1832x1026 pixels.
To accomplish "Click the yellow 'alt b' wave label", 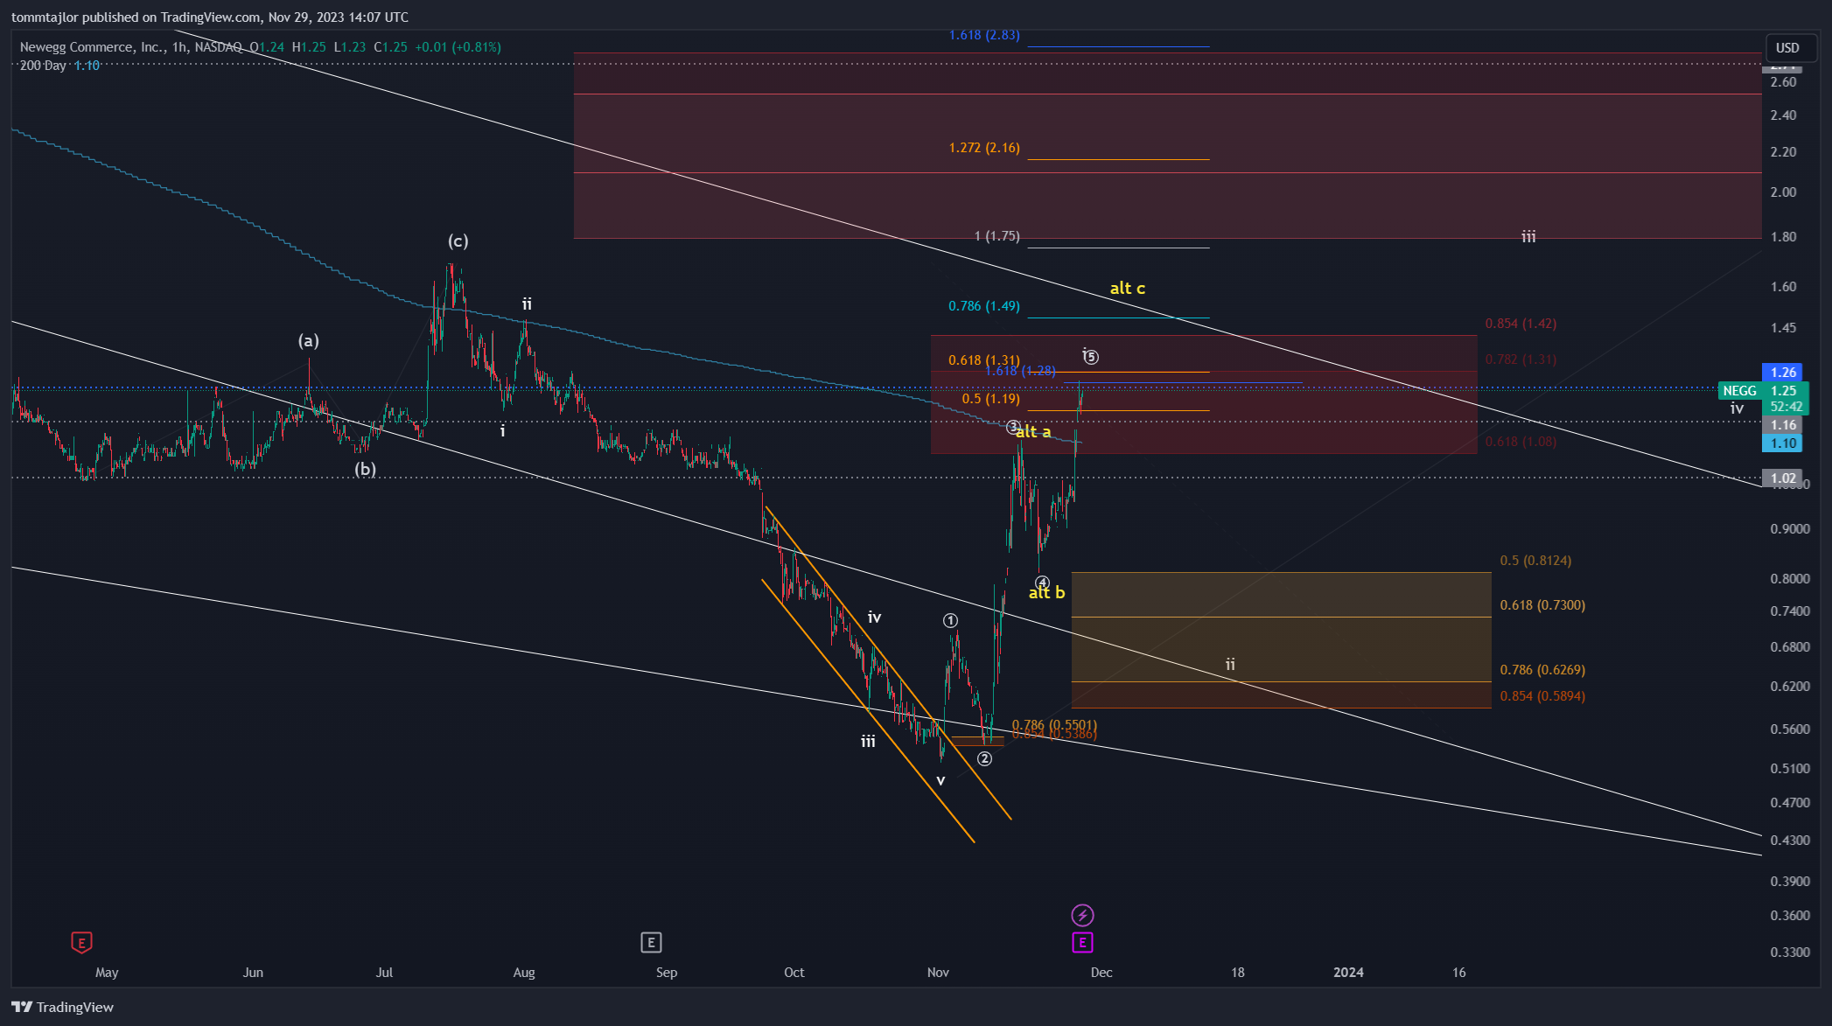I will (x=1046, y=592).
